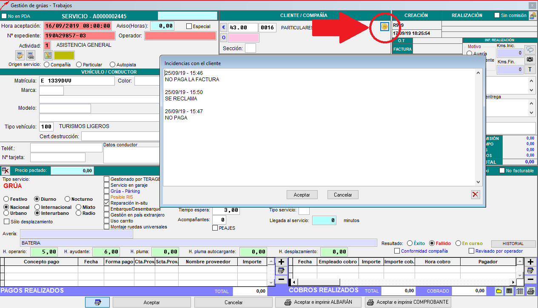
Task: Click the camera photos icon
Action: coord(530,60)
